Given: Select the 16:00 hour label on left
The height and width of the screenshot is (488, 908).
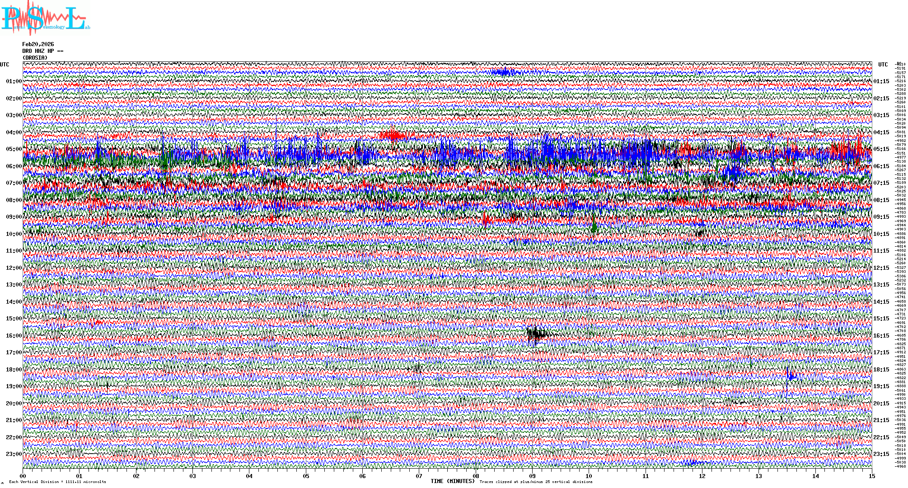Looking at the screenshot, I should 14,336.
